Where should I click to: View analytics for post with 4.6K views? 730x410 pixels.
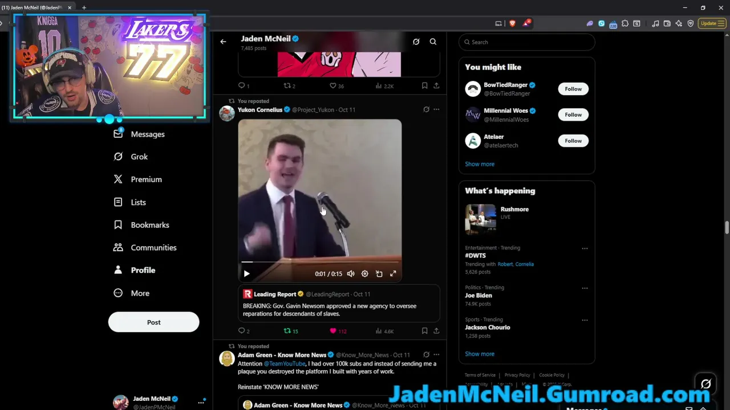point(384,331)
